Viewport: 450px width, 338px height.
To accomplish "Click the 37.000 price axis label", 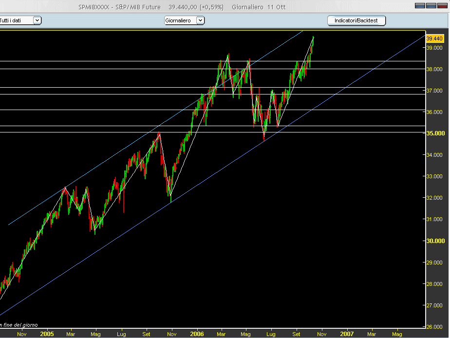I will click(x=434, y=91).
